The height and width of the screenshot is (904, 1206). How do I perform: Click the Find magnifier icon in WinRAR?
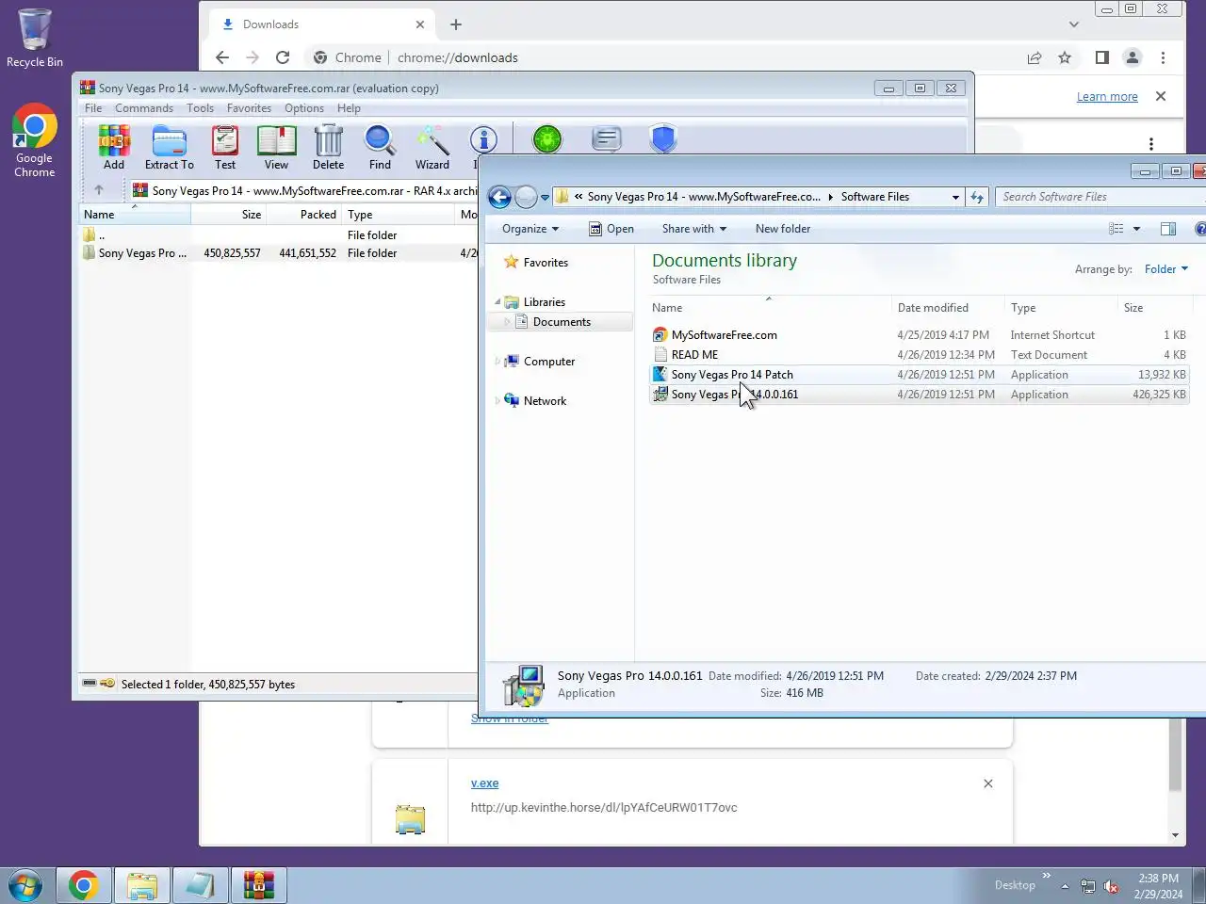(380, 147)
